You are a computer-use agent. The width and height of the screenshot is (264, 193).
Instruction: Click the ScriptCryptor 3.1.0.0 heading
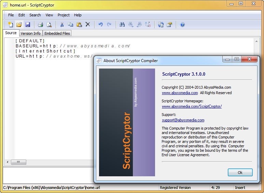[184, 74]
